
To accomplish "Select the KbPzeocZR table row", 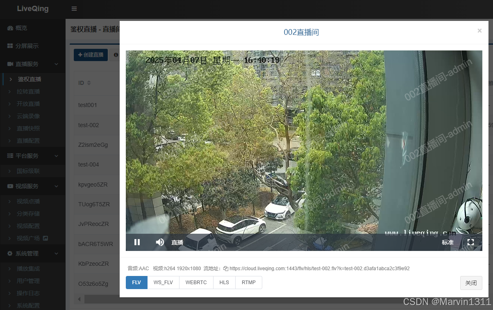I will (97, 264).
